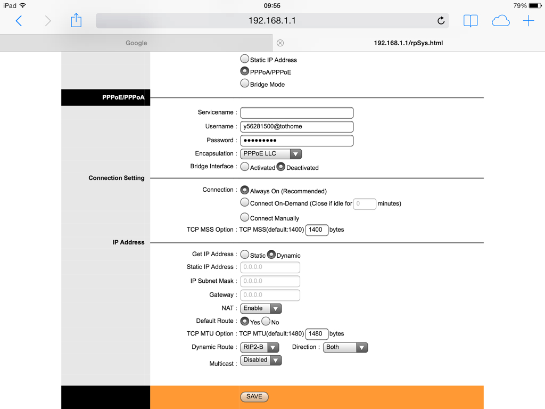The height and width of the screenshot is (409, 545).
Task: Set Bridge Interface to Activated
Action: (245, 167)
